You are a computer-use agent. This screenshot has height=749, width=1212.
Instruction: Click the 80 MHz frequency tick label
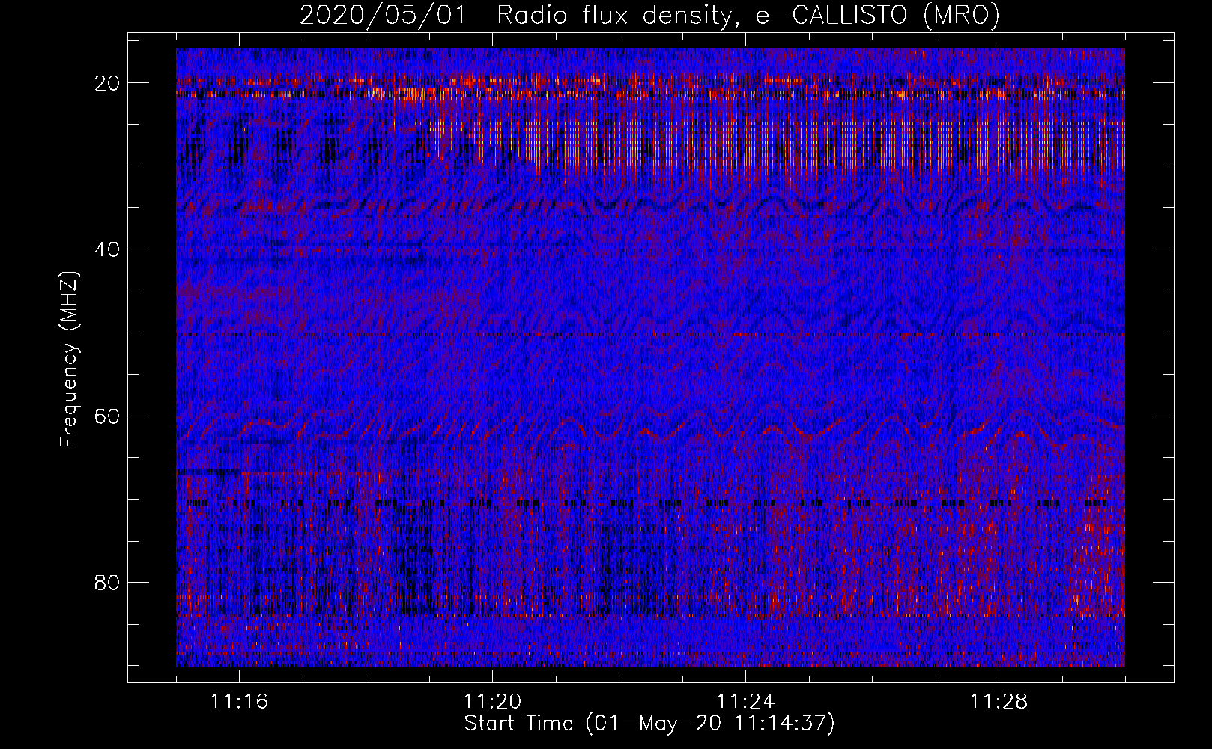(x=108, y=583)
